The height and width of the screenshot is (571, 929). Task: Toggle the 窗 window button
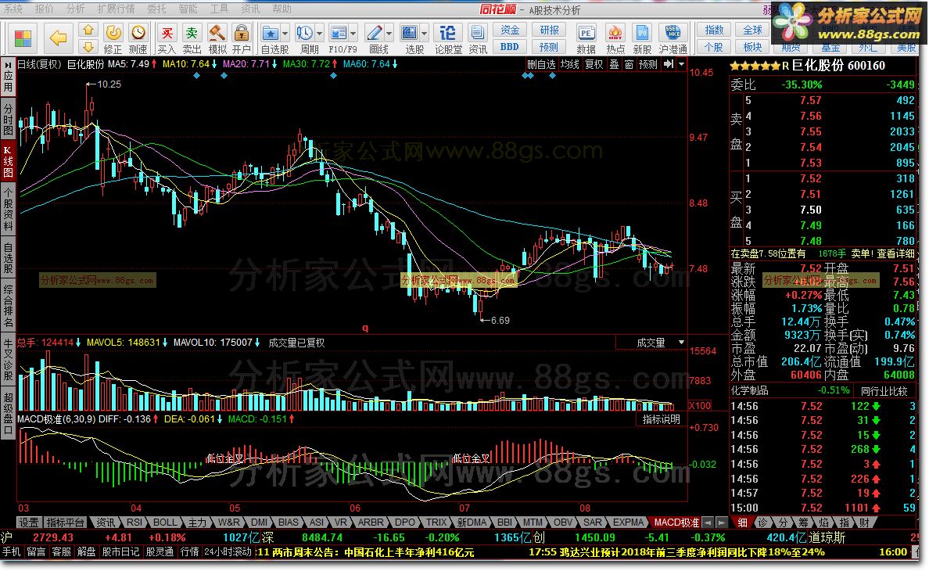(629, 64)
